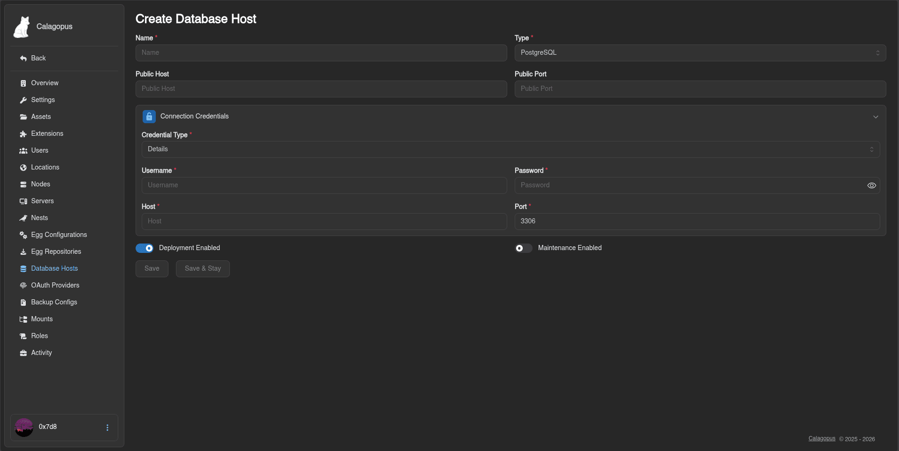The height and width of the screenshot is (451, 899).
Task: Click the Nodes server icon in sidebar
Action: pyautogui.click(x=23, y=185)
